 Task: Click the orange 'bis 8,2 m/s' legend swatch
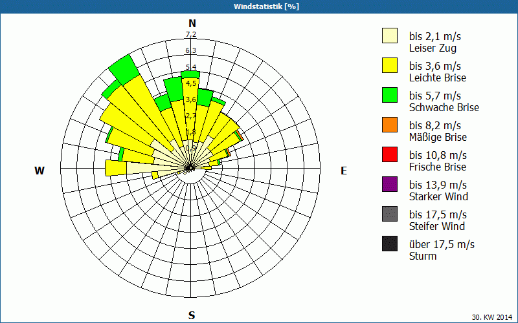point(390,125)
